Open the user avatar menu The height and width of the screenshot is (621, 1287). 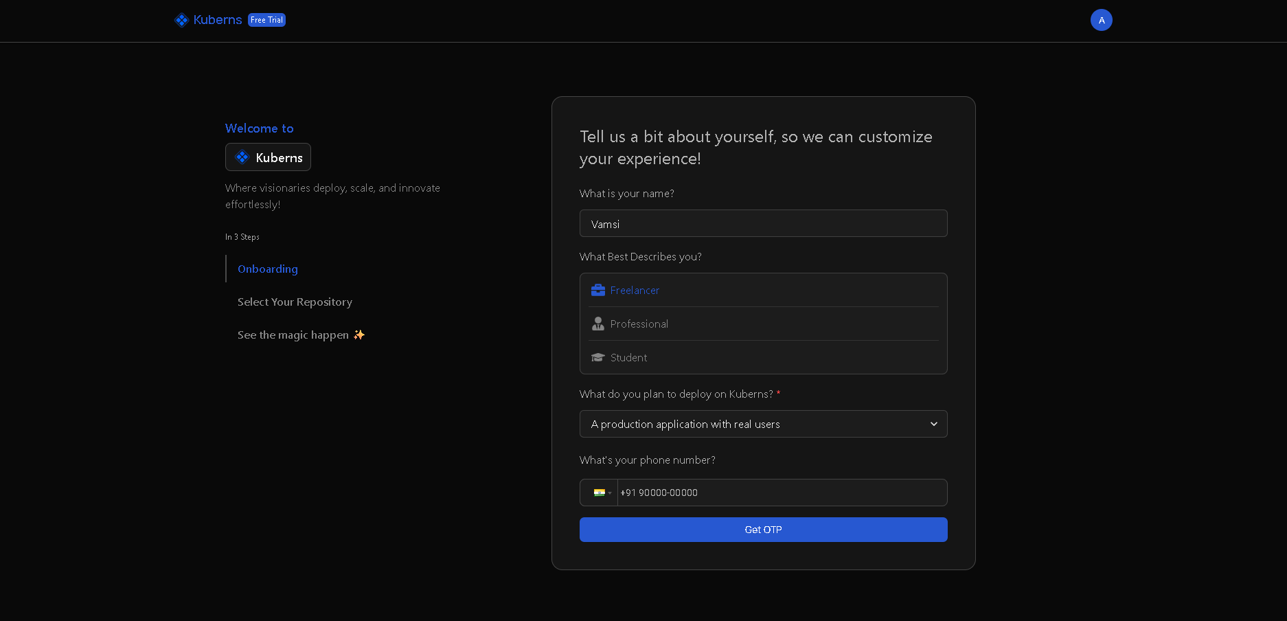[x=1101, y=20]
